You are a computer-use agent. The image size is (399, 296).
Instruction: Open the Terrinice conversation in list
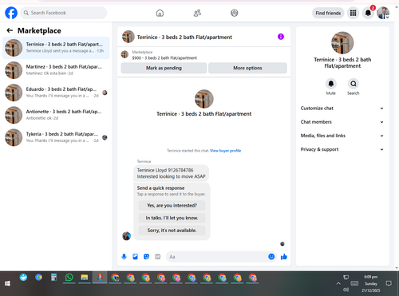point(56,48)
